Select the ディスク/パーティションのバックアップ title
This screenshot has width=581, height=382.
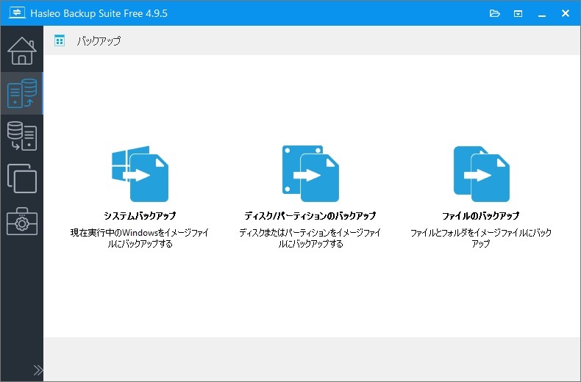pyautogui.click(x=310, y=215)
